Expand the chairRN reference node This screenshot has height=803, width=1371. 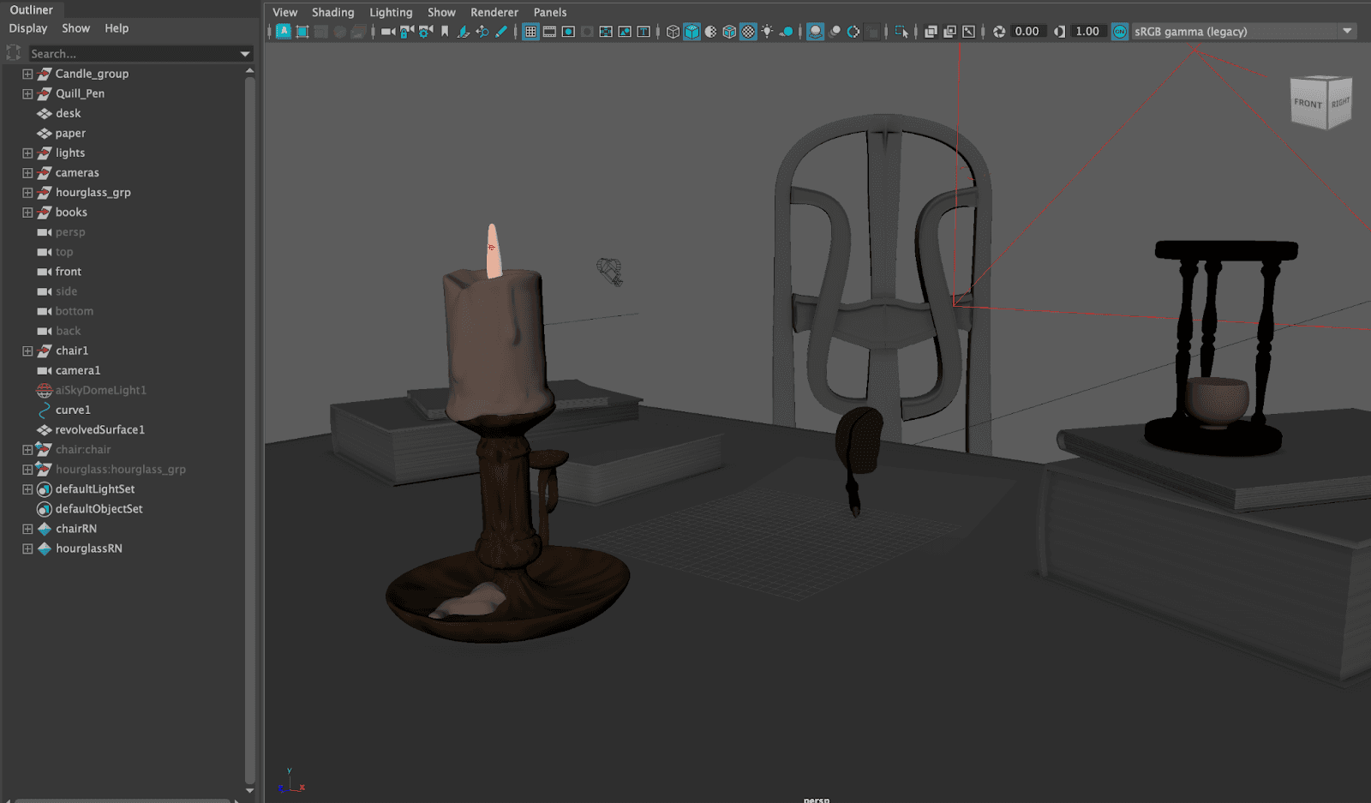(27, 529)
